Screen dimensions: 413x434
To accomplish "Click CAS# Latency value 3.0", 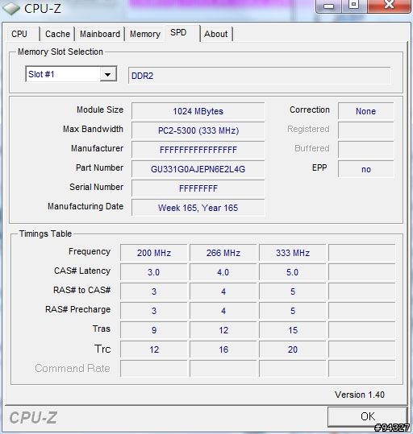I will [154, 272].
